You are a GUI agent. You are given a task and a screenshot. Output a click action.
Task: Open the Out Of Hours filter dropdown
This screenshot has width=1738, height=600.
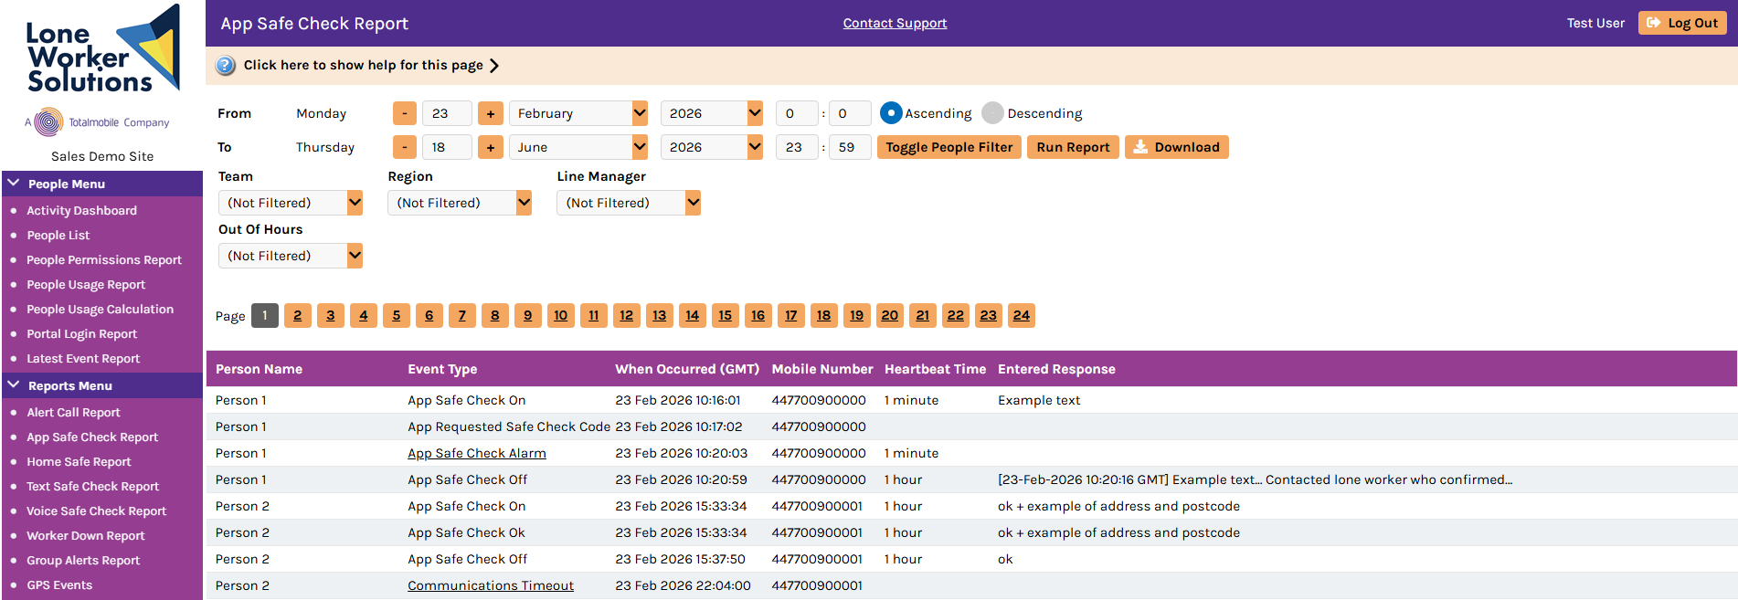[291, 256]
